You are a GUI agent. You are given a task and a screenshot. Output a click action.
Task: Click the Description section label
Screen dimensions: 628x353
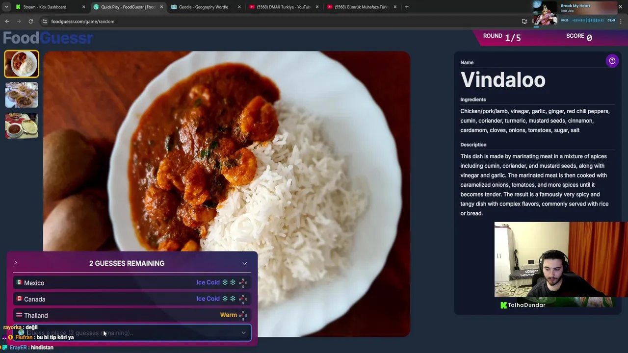click(473, 145)
